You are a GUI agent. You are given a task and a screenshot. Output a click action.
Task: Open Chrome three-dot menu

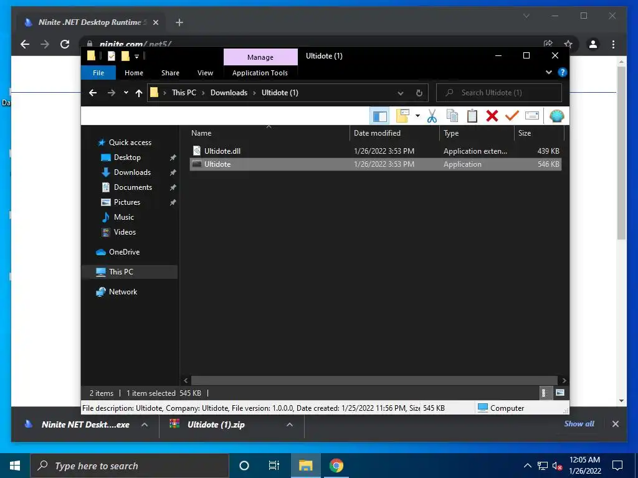(613, 44)
